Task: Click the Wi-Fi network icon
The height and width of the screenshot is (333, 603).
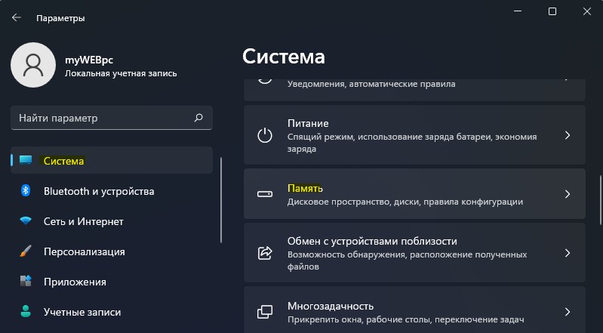Action: click(26, 220)
